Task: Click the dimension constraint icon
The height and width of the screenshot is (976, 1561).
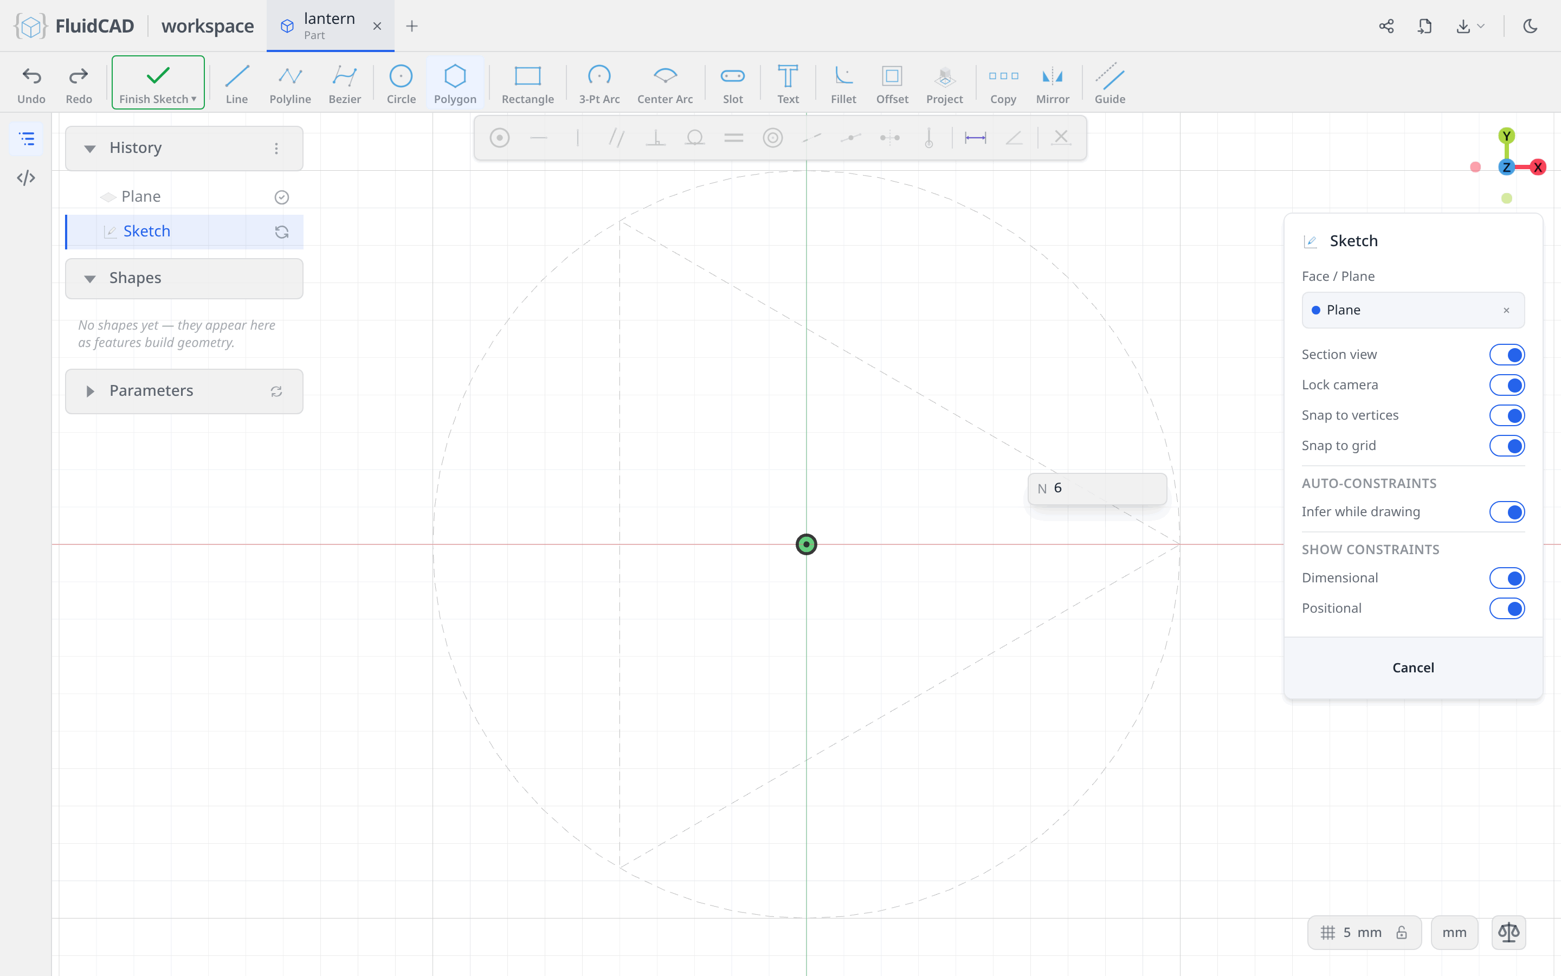Action: (x=975, y=138)
